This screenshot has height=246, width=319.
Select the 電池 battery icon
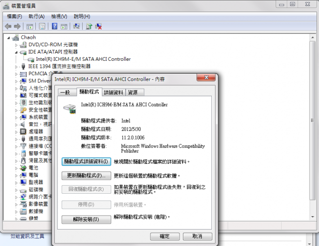tap(23, 168)
